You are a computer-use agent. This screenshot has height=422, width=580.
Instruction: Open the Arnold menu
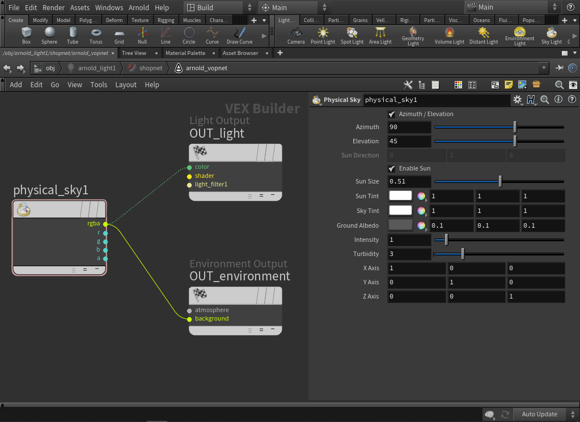click(x=139, y=7)
